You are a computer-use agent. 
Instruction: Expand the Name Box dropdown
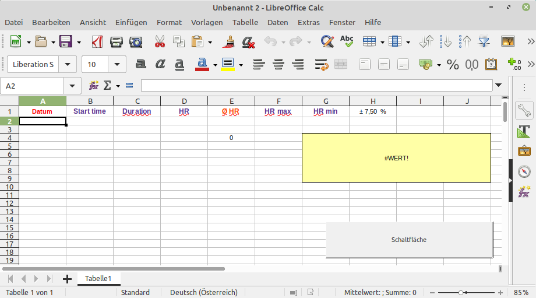[x=72, y=86]
